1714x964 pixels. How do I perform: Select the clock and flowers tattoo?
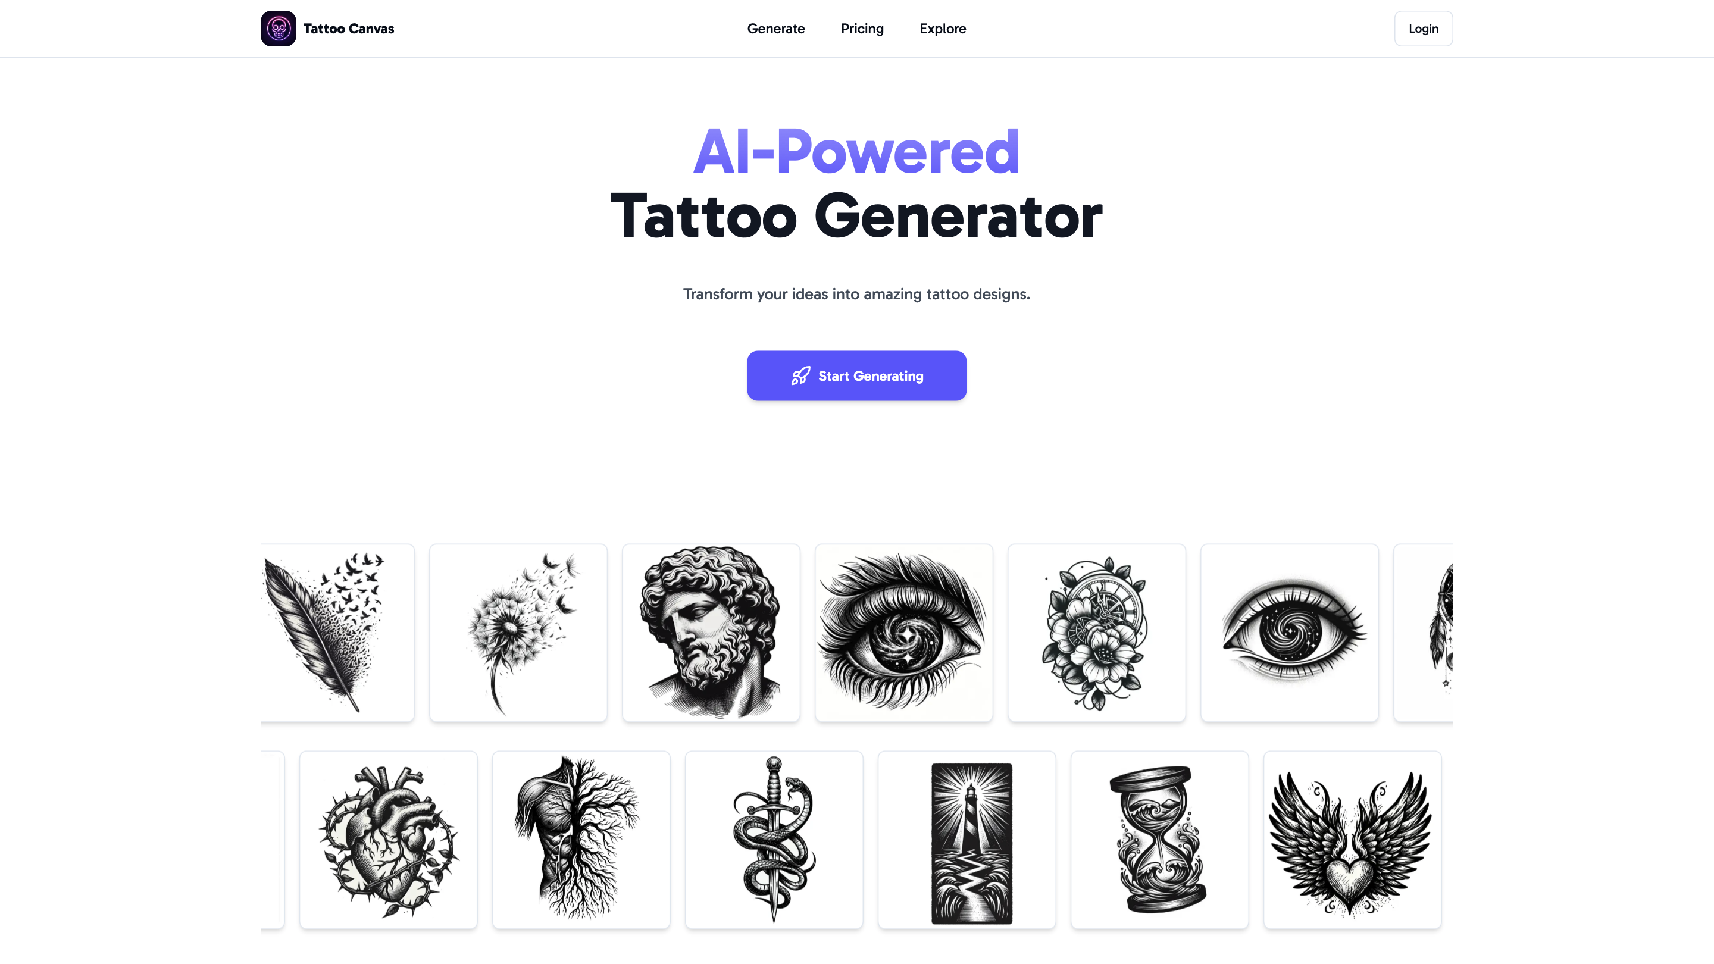(1096, 633)
